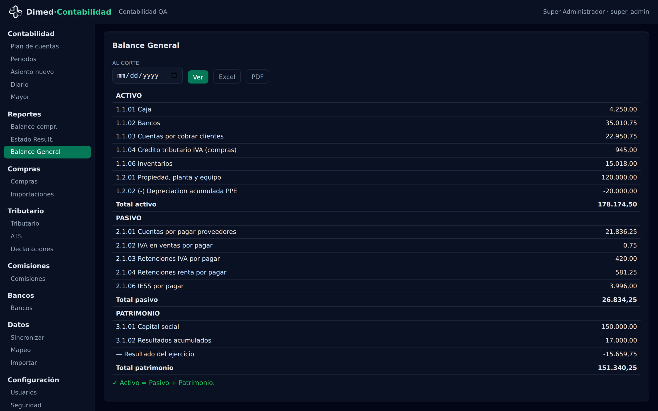Download the report with the PDF button
Viewport: 658px width, 411px height.
[257, 77]
